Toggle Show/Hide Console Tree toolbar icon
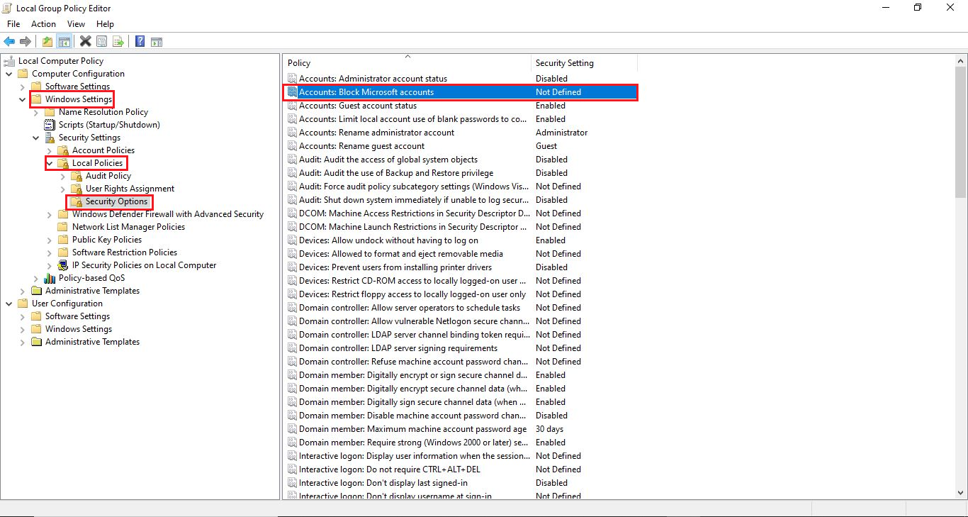 point(64,41)
